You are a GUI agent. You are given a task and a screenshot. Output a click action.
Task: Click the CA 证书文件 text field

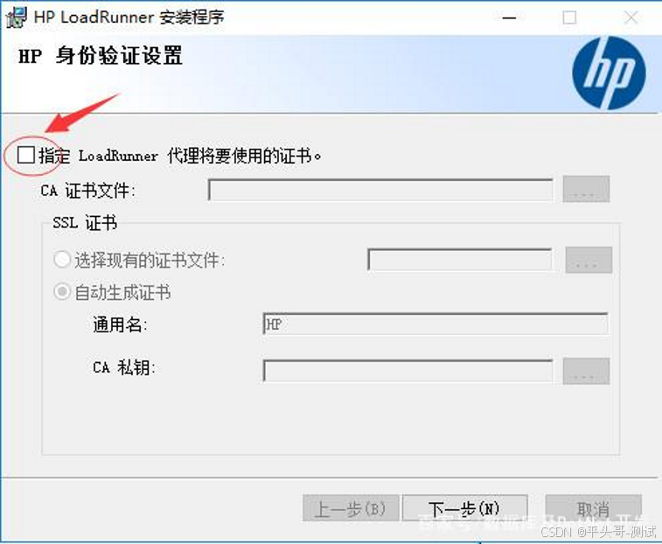pyautogui.click(x=380, y=190)
